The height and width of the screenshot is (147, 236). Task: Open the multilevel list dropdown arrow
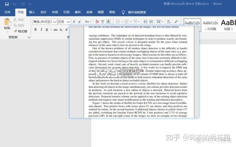(139, 22)
